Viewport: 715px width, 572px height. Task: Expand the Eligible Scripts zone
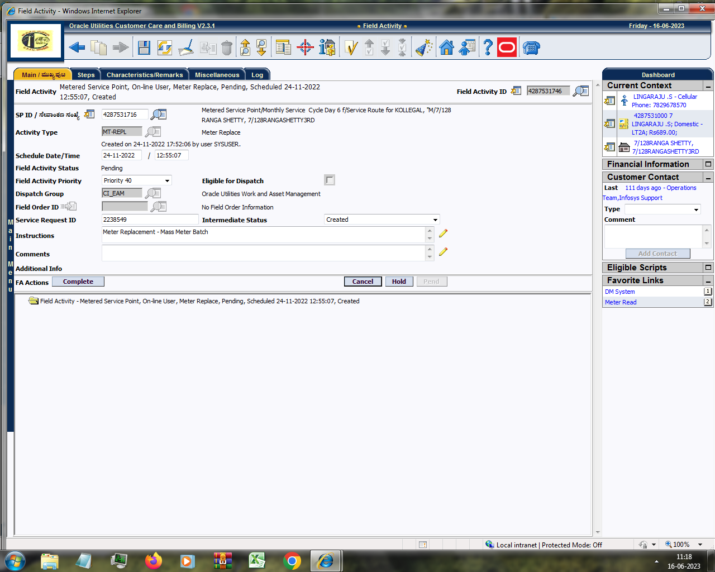(x=708, y=268)
